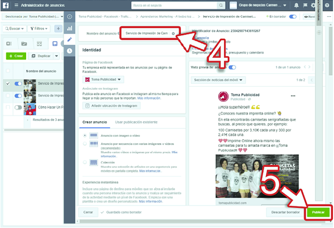Click the help question mark icon
This screenshot has height=228, width=334.
click(327, 5)
